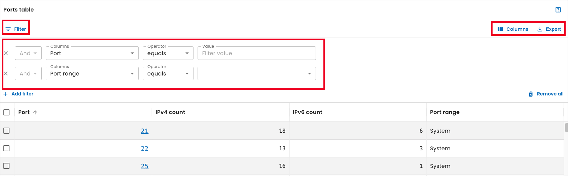This screenshot has height=176, width=568.
Task: Open the empty value dropdown for Port range
Action: pyautogui.click(x=256, y=73)
